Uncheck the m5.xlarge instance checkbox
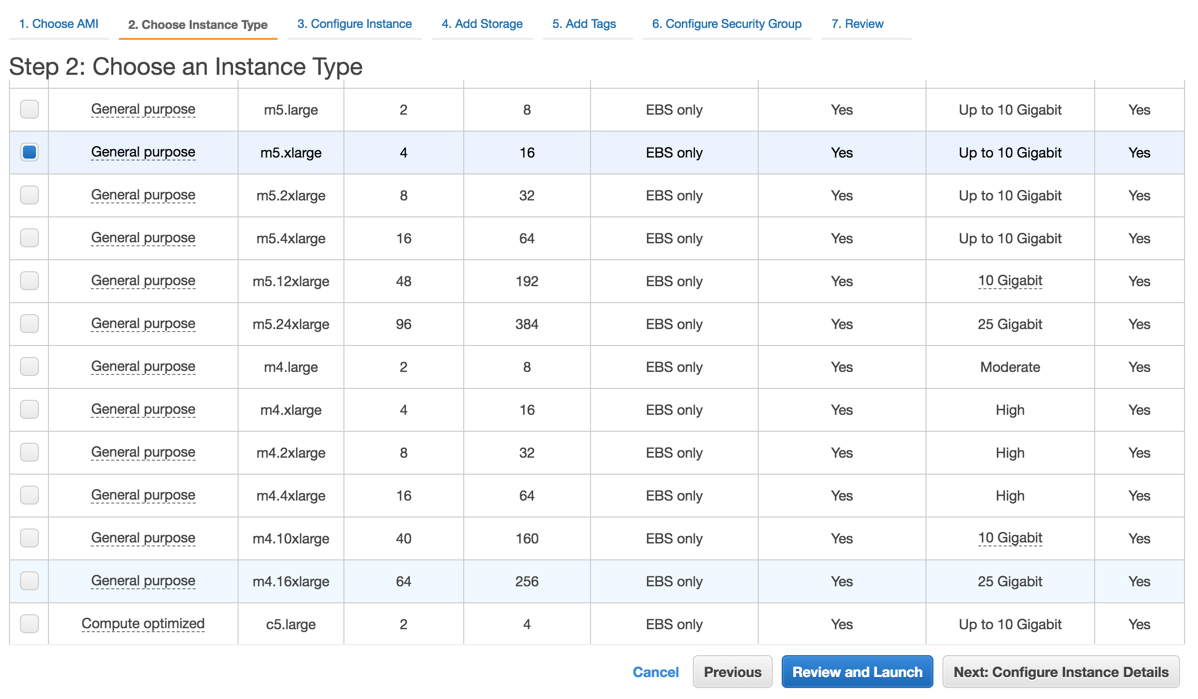Viewport: 1198px width, 699px height. (29, 152)
